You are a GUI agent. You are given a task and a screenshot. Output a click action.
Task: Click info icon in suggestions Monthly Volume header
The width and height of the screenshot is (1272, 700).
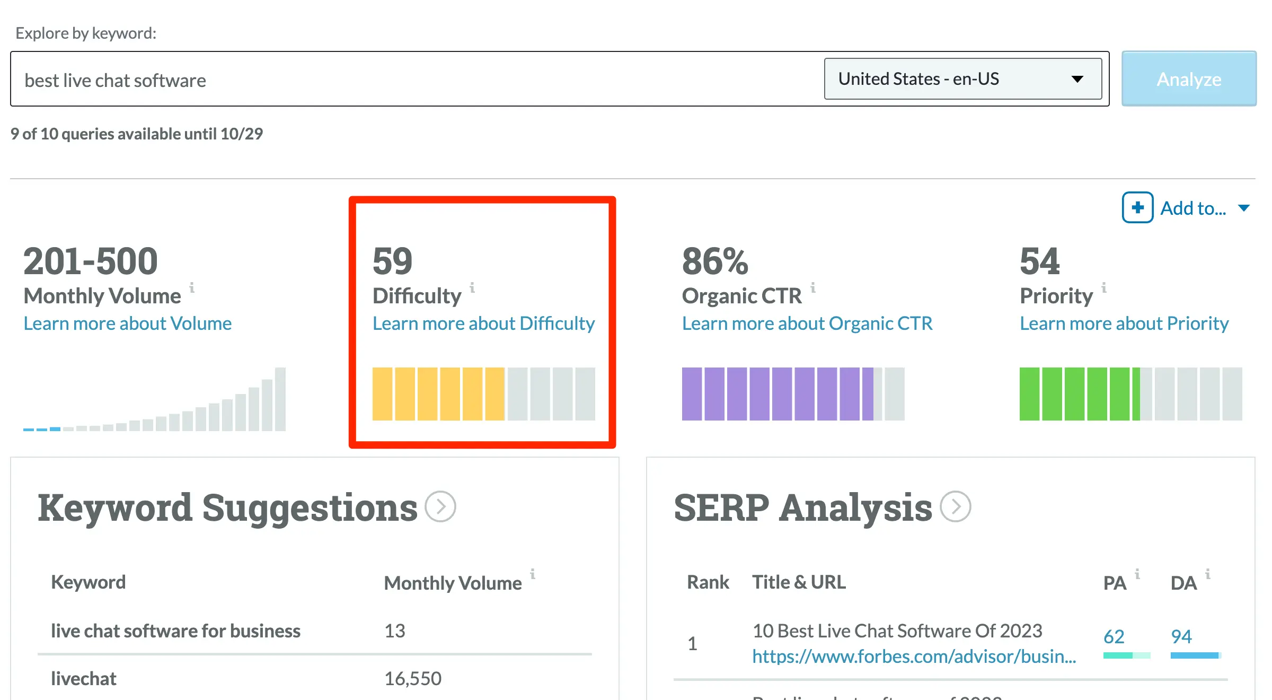pos(533,574)
